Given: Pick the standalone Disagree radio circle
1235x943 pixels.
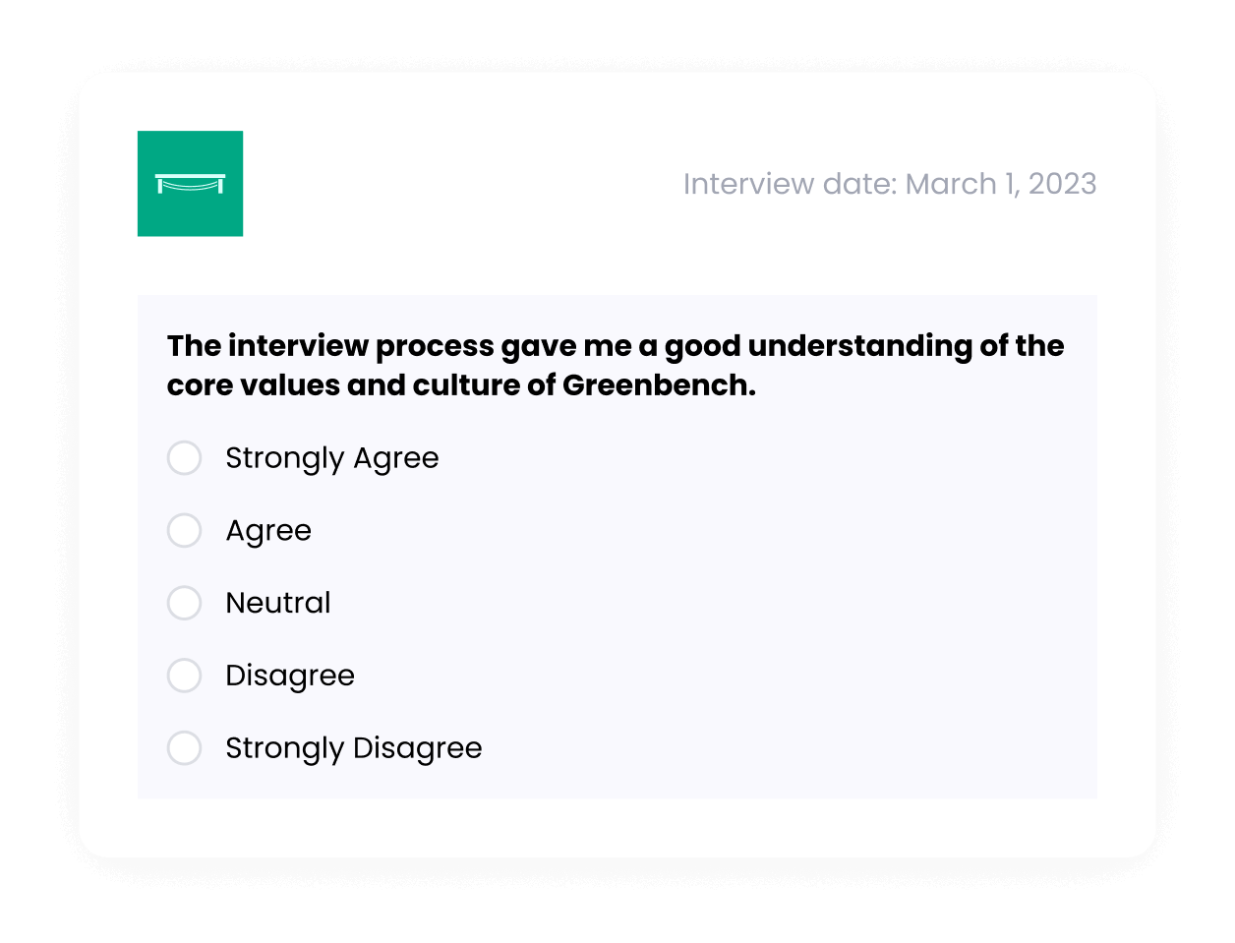Looking at the screenshot, I should tap(184, 676).
